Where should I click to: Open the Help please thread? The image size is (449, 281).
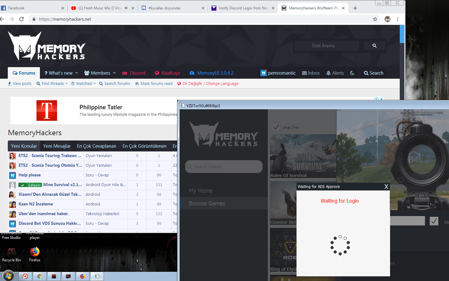[x=30, y=175]
